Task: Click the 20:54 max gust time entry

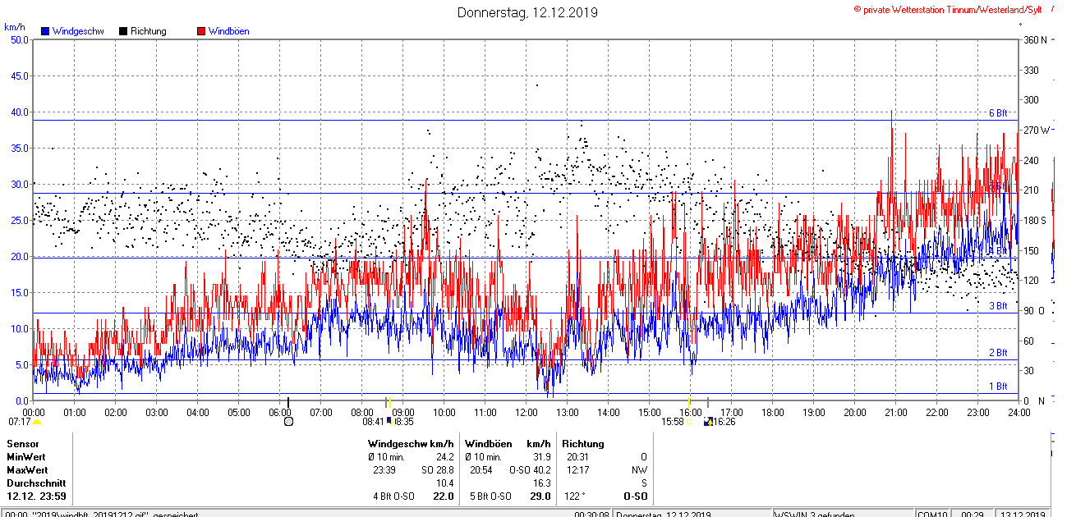Action: coord(481,470)
